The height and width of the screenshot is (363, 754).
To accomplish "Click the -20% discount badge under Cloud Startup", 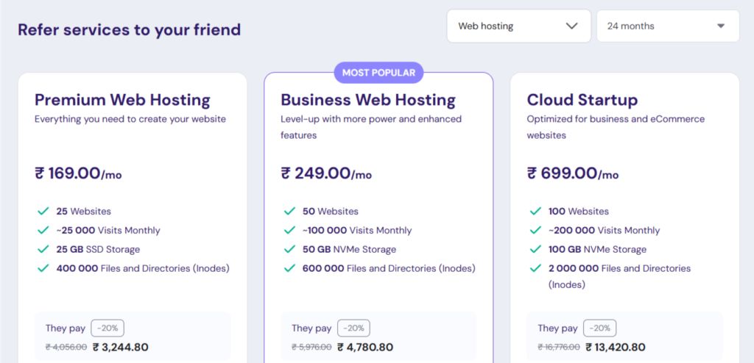I will (x=599, y=328).
